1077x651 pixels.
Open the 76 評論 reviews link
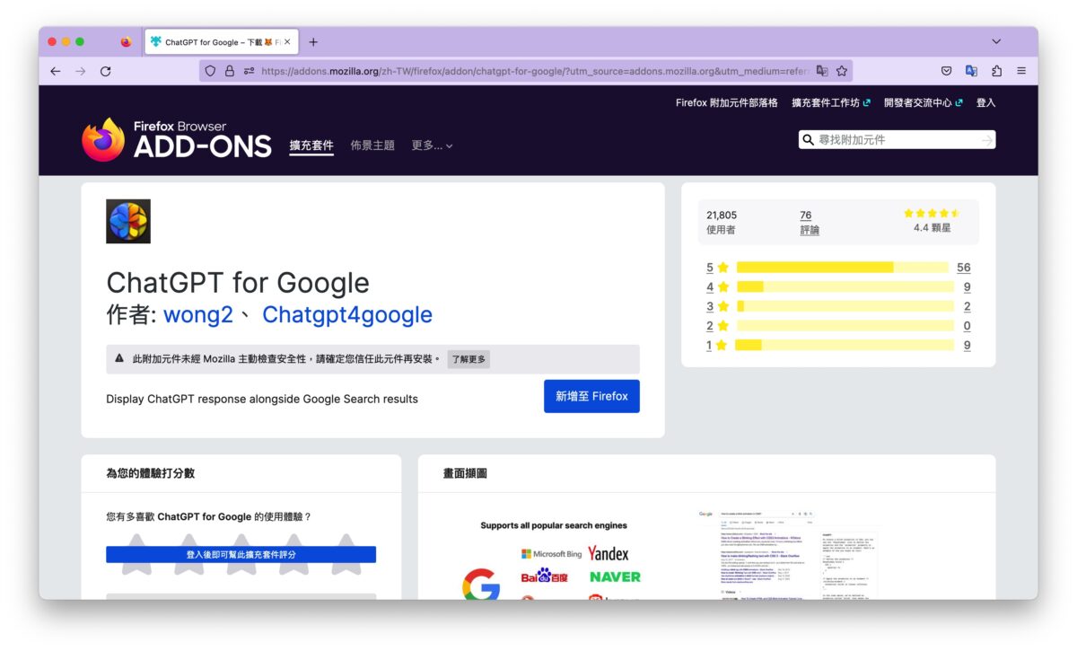click(810, 223)
